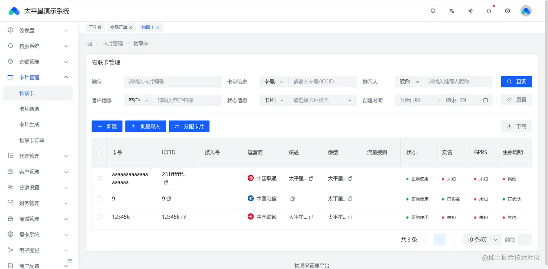This screenshot has height=269, width=548.
Task: Check the row with card number 9
Action: click(x=99, y=199)
